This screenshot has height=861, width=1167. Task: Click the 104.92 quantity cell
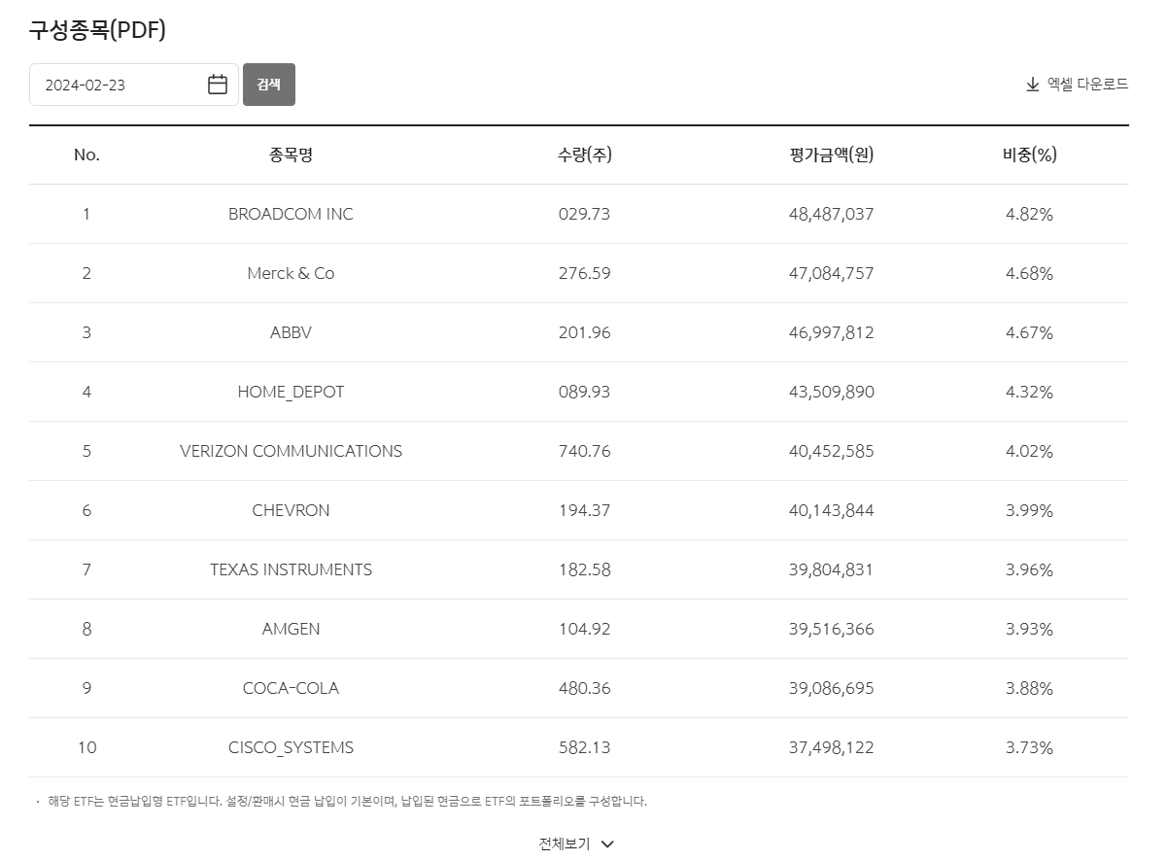pos(585,629)
